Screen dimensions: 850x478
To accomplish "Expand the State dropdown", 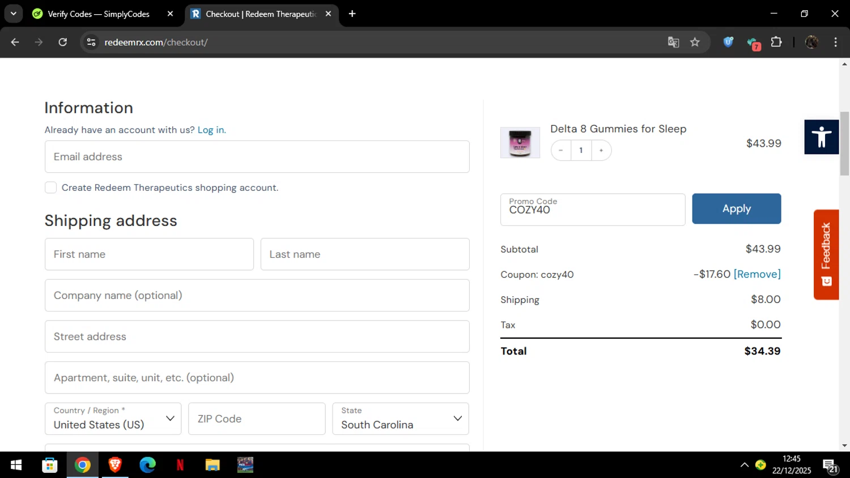I will [401, 419].
